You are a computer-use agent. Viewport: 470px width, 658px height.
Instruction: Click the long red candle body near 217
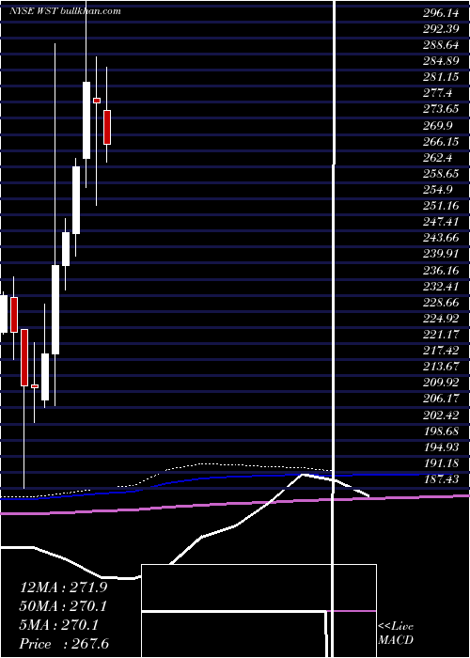24,357
